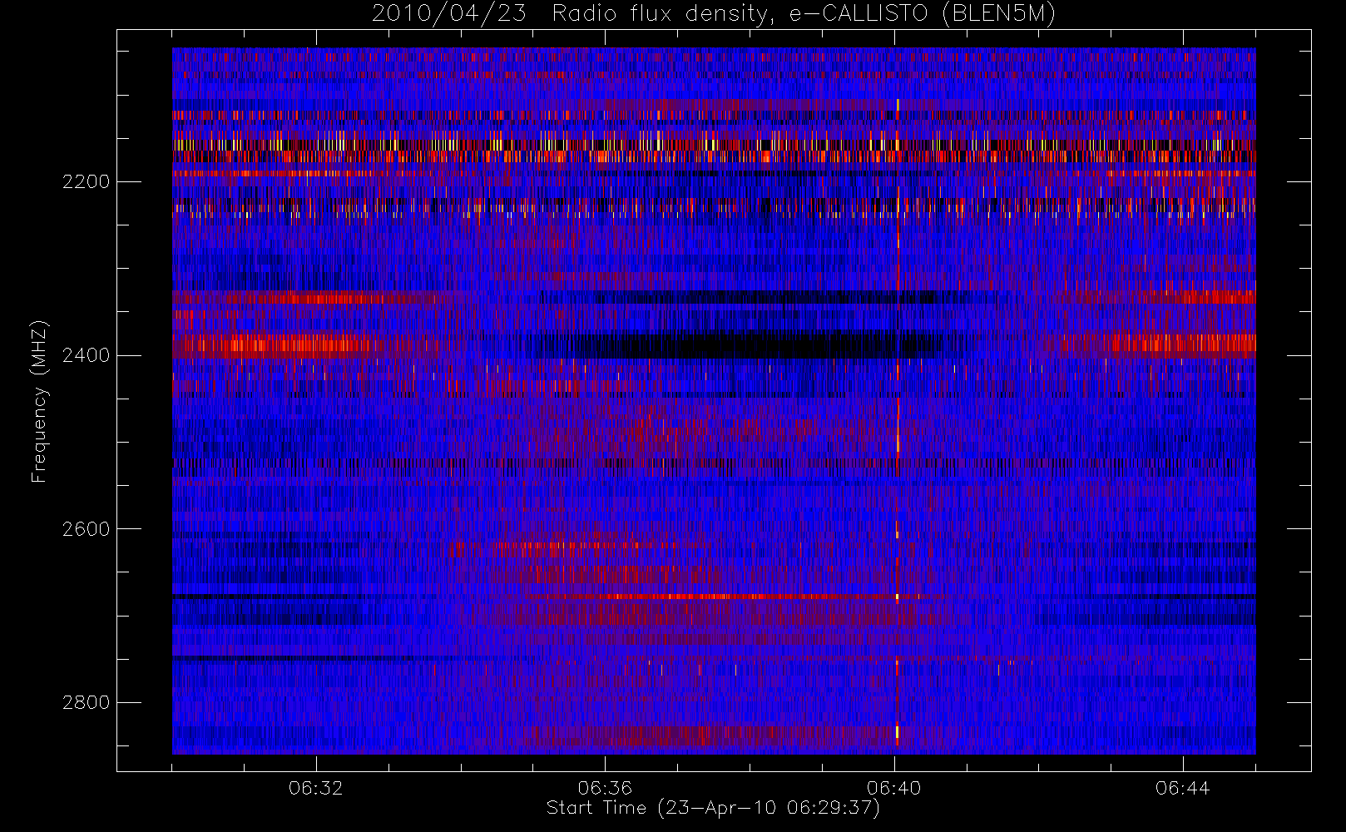The image size is (1346, 832).
Task: Click the 2600 frequency tick label
Action: [x=87, y=529]
